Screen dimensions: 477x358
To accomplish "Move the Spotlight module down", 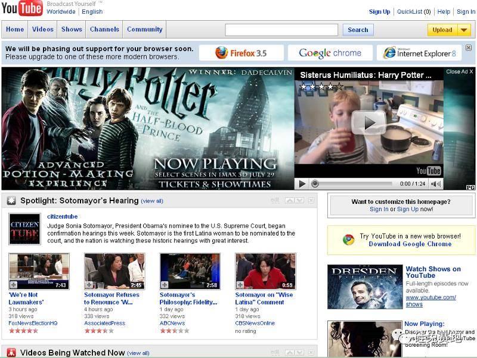I will coord(299,200).
